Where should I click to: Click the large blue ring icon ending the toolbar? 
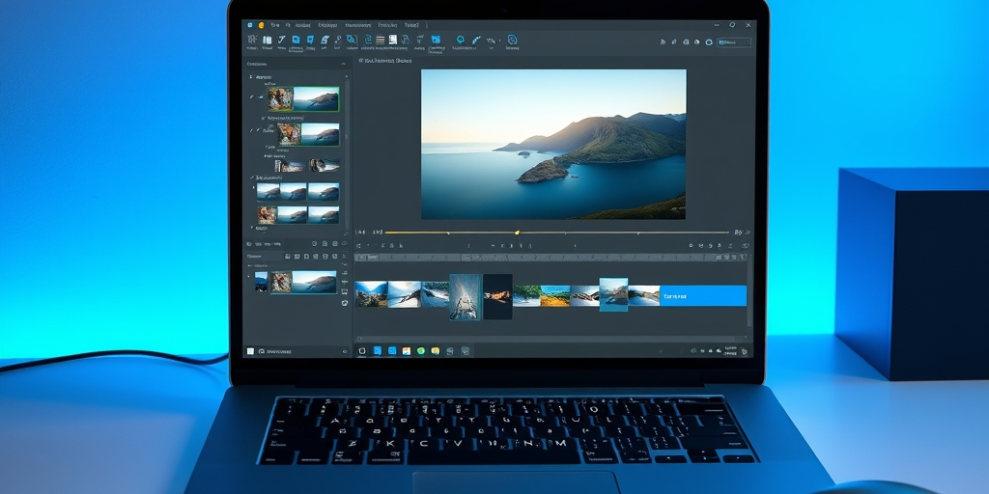(x=512, y=40)
